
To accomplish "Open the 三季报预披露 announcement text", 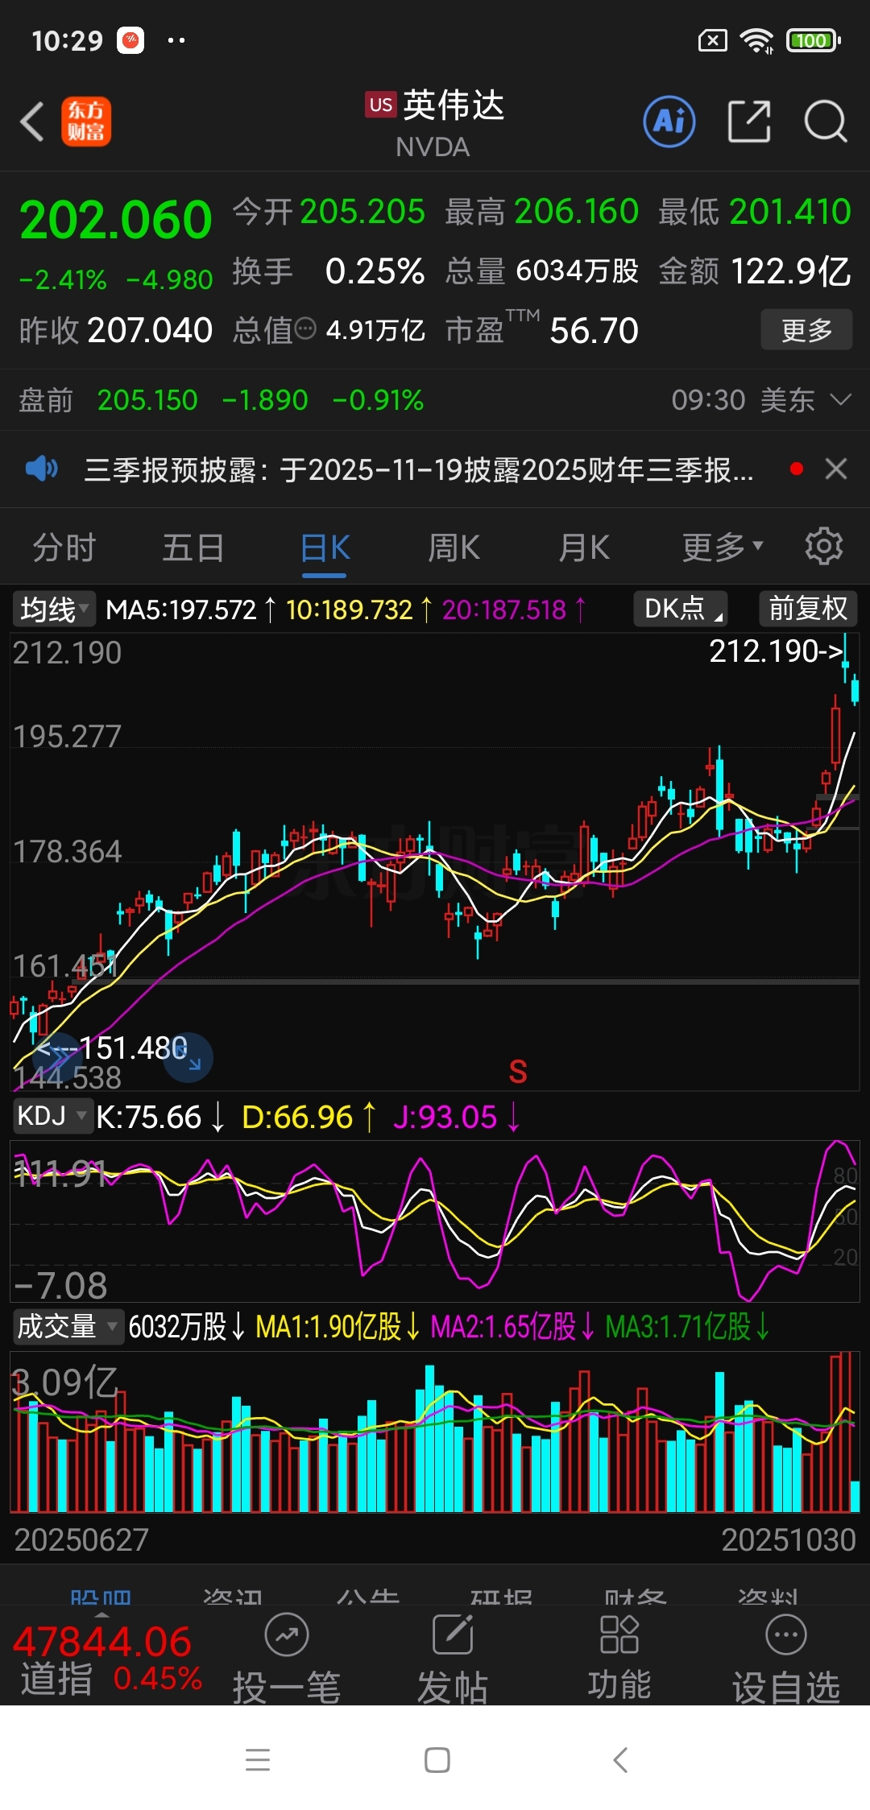I will pyautogui.click(x=419, y=469).
